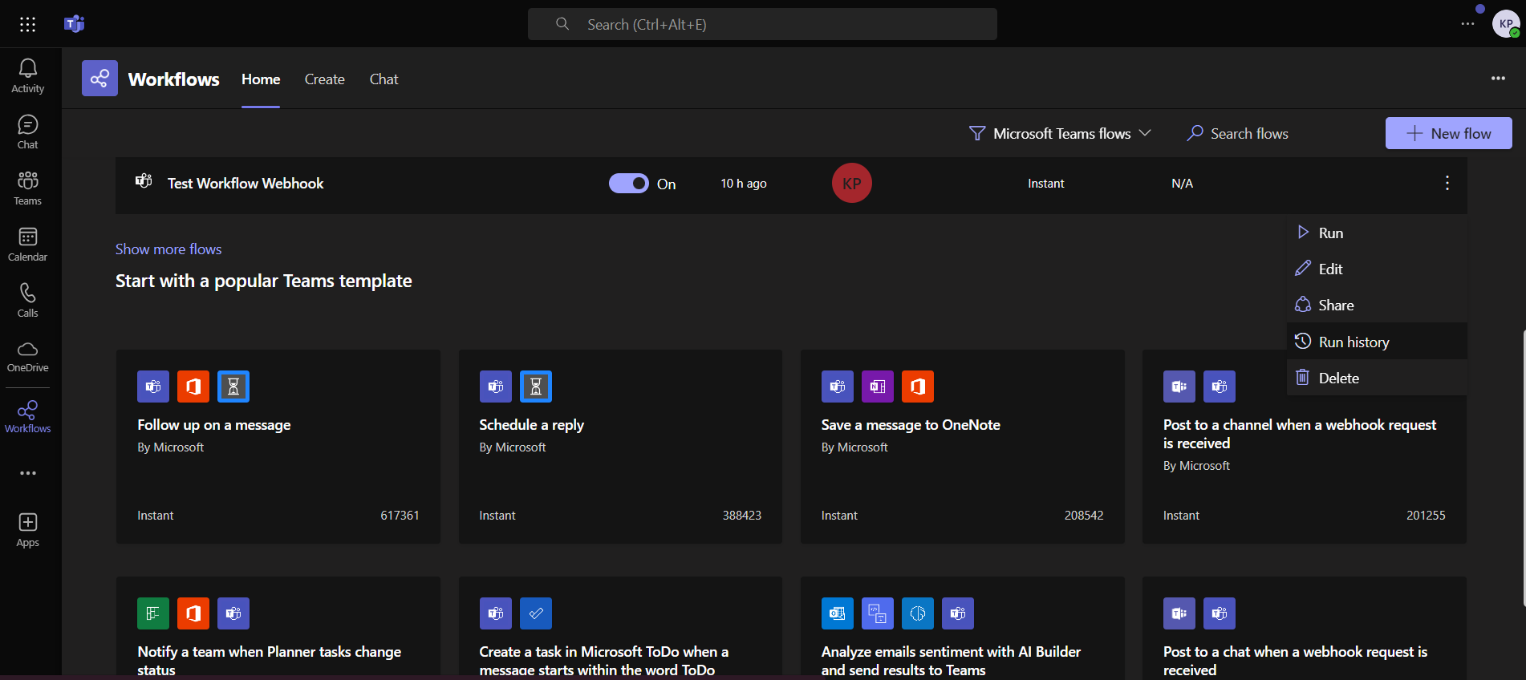Screen dimensions: 1526x680
Task: Click the To Do checkmark icon on Create a task card
Action: [x=536, y=613]
